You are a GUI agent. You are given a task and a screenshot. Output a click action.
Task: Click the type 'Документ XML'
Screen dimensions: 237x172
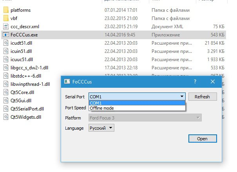(x=167, y=27)
